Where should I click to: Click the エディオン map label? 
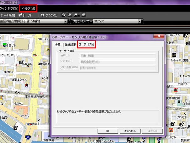(25, 116)
